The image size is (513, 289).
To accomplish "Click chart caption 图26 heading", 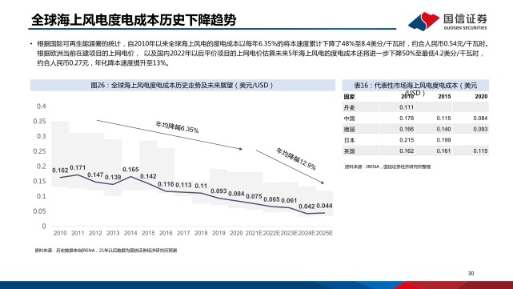I will coord(182,85).
